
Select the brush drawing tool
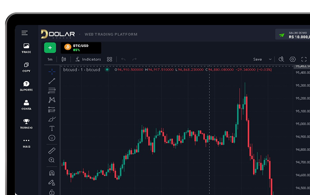[x=52, y=119]
